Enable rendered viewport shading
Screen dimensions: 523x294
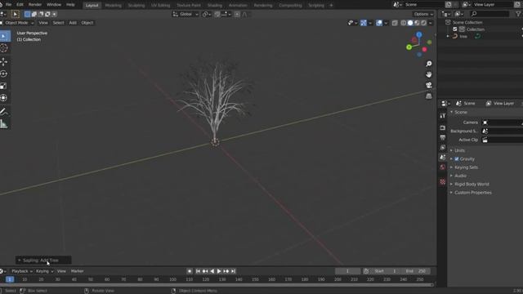coord(423,23)
